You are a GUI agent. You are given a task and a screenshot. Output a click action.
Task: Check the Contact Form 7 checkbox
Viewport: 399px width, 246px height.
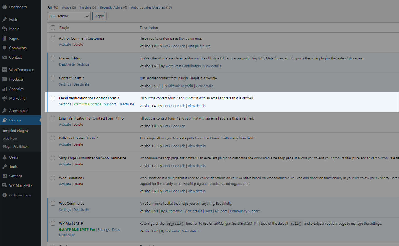53,78
